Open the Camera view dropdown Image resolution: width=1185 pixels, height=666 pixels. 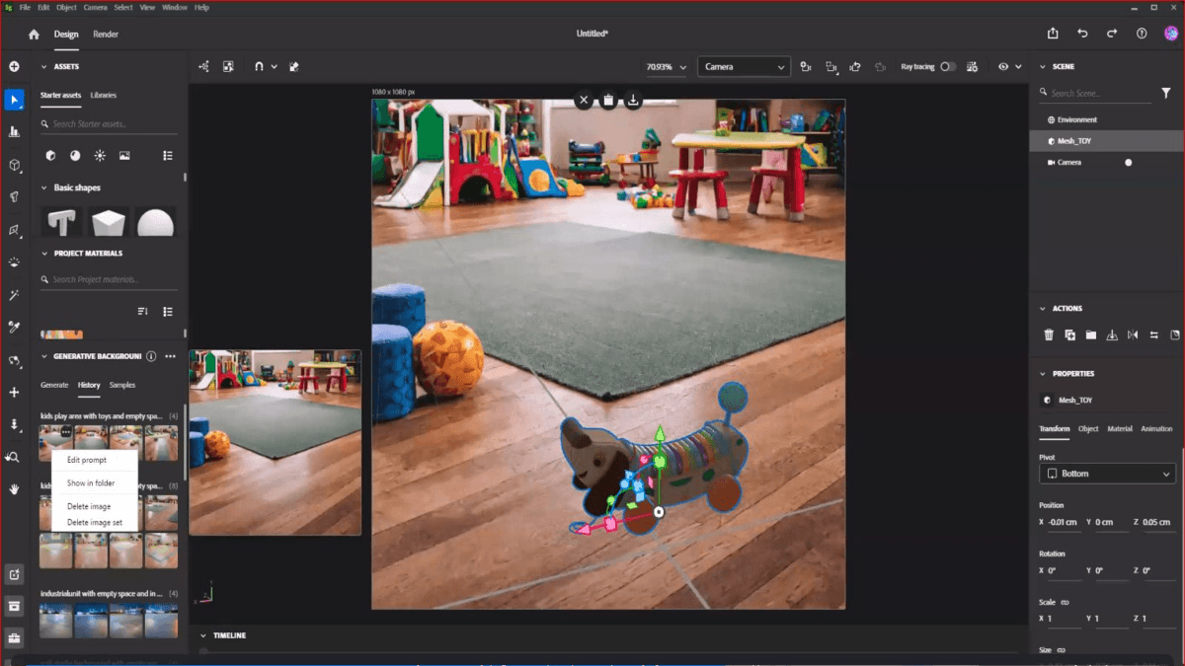pos(744,66)
